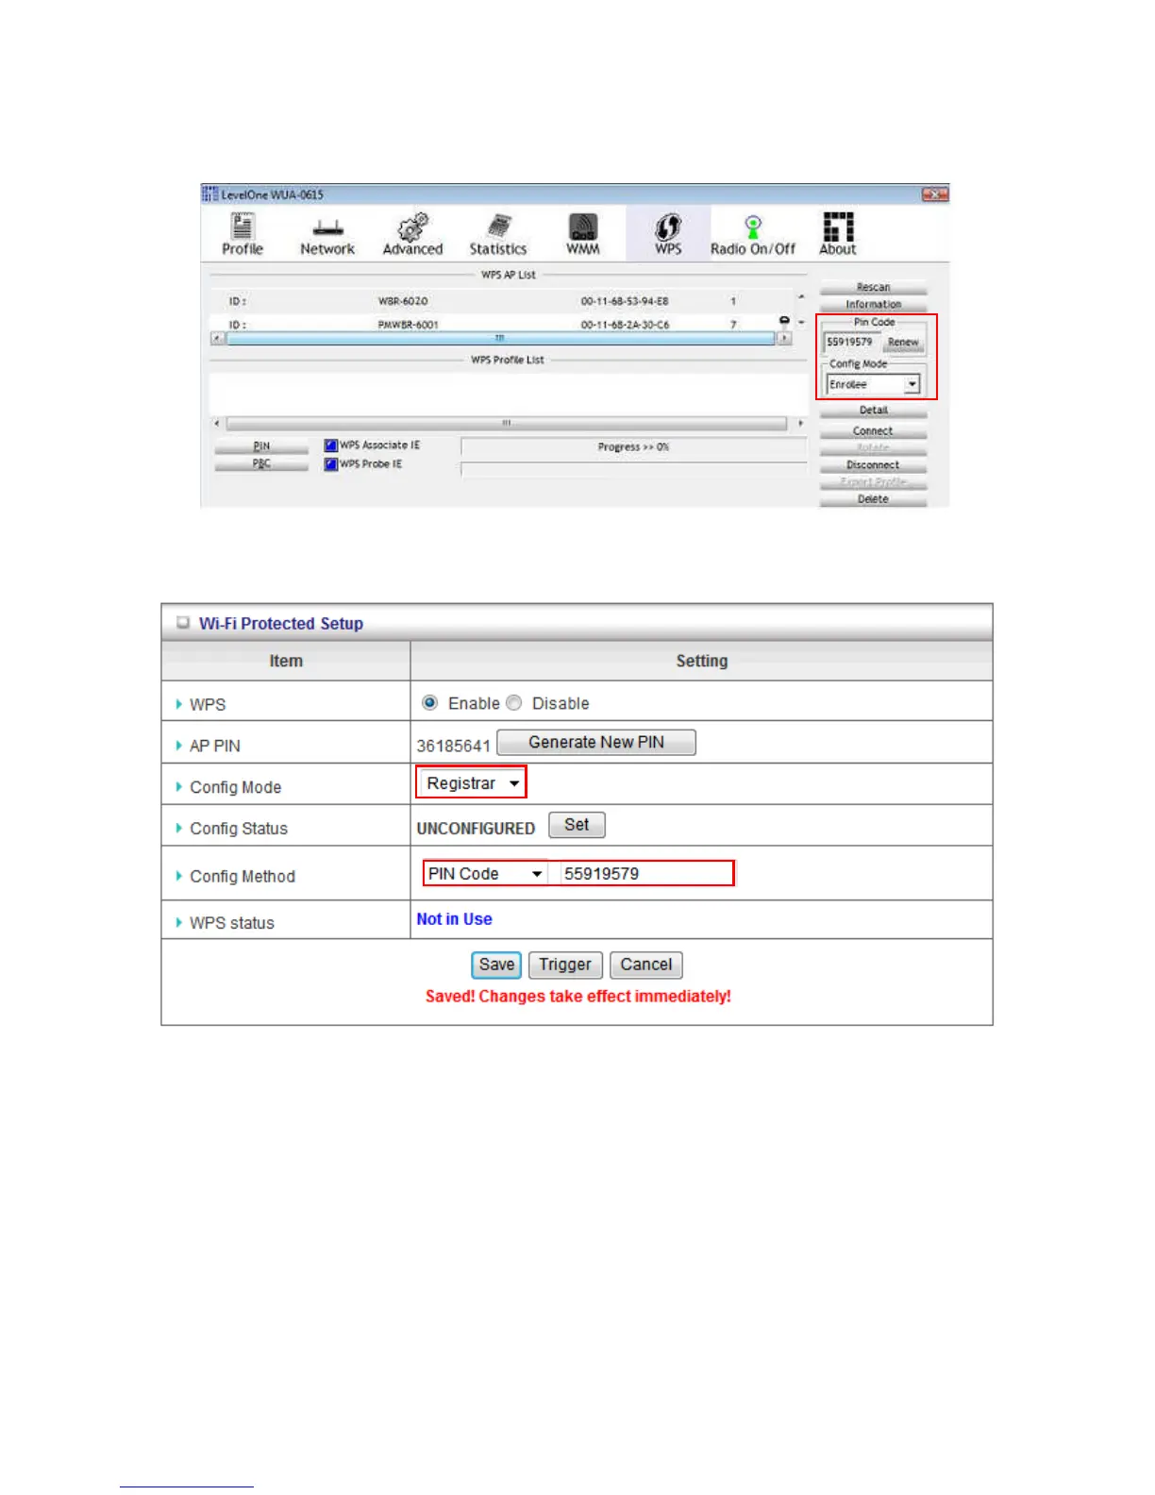Toggle Radio On/Off antenna icon
The image size is (1155, 1495).
pyautogui.click(x=753, y=234)
